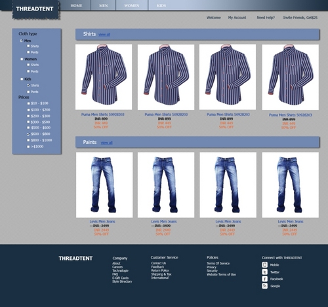The image size is (328, 307).
Task: Open the last Puma shirt thumbnail in row
Action: (291, 77)
